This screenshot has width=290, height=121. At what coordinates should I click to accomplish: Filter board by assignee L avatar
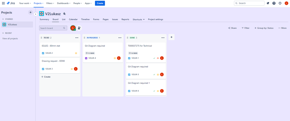pos(73,28)
